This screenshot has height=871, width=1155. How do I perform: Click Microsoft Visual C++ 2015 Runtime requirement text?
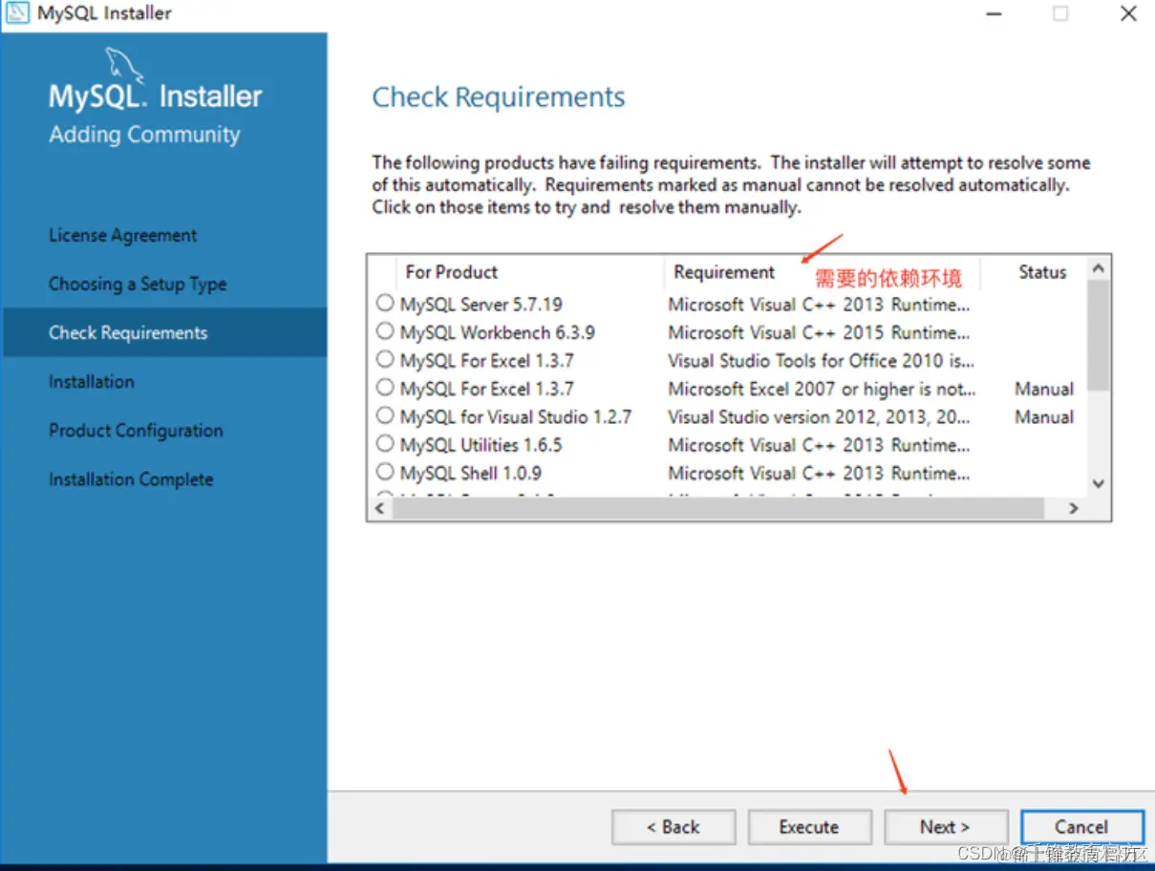point(819,332)
